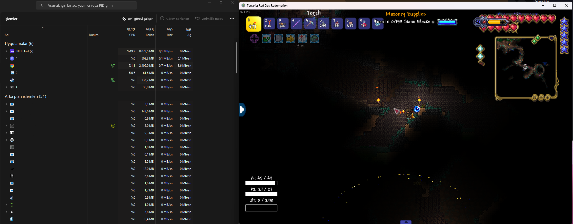Click the green efficiency leaf on Steam row

pyautogui.click(x=113, y=80)
